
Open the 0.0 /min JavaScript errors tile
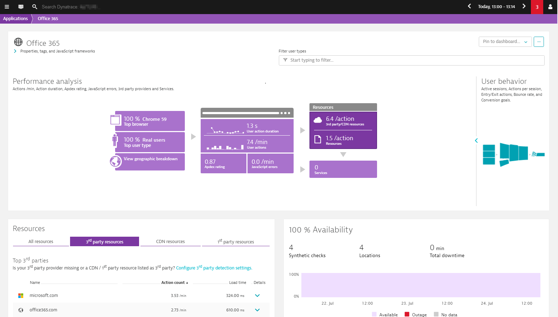click(270, 163)
